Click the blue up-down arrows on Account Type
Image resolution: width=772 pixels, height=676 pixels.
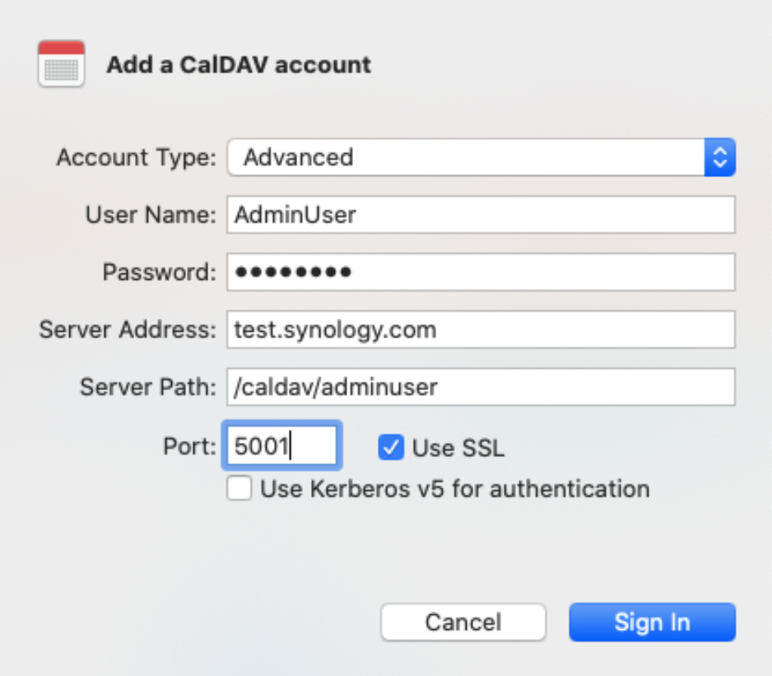[x=720, y=157]
